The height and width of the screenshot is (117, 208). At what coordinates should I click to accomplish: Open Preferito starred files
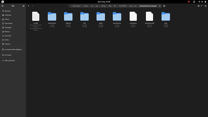[13, 15]
